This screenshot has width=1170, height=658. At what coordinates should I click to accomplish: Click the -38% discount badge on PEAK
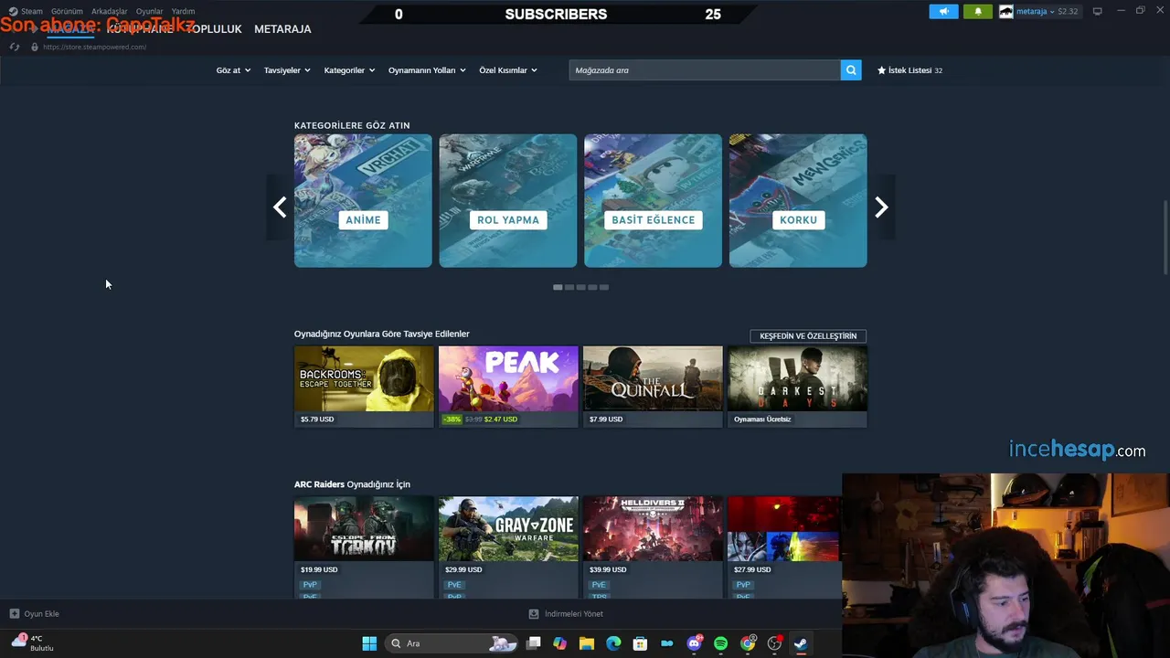(x=452, y=419)
